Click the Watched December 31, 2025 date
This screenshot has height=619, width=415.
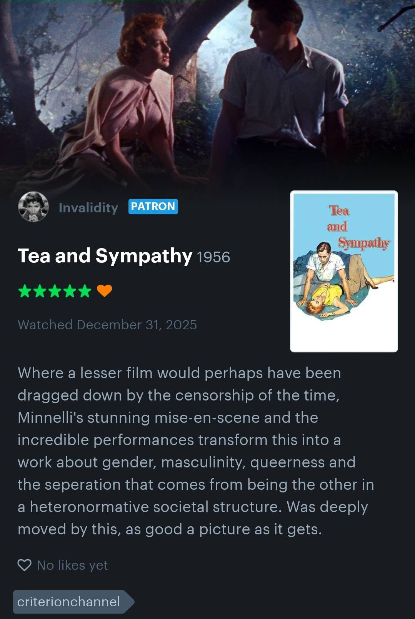coord(107,325)
